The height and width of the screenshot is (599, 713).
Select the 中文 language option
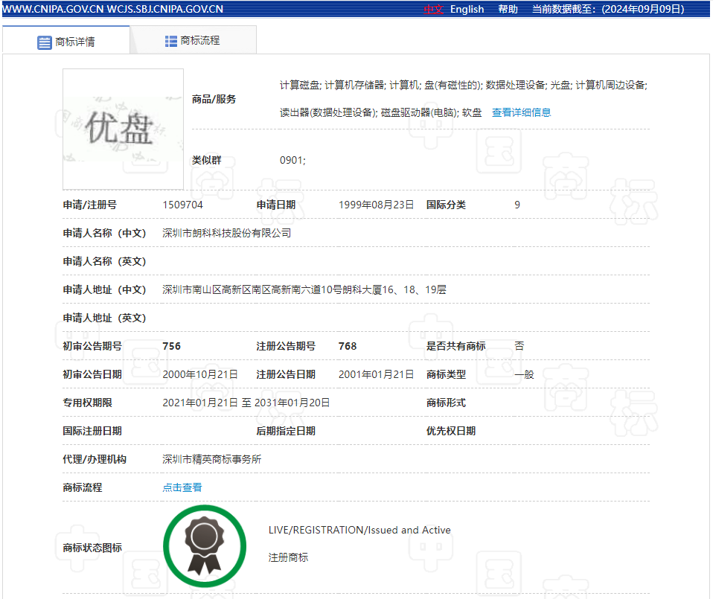pyautogui.click(x=433, y=9)
